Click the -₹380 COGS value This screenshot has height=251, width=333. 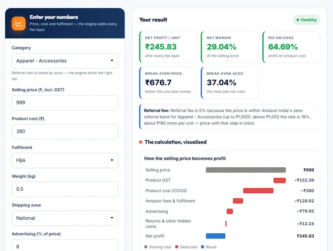[x=308, y=191]
